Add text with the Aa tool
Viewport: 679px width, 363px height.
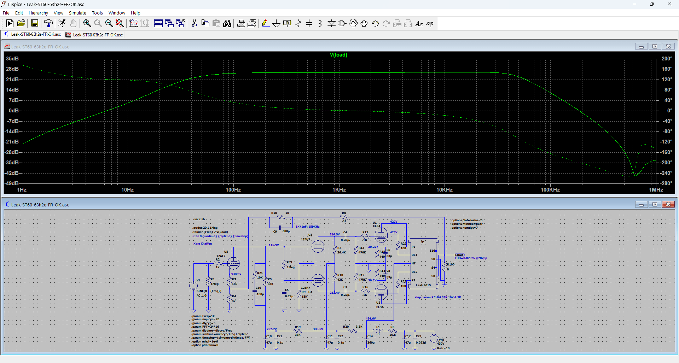[x=419, y=23]
